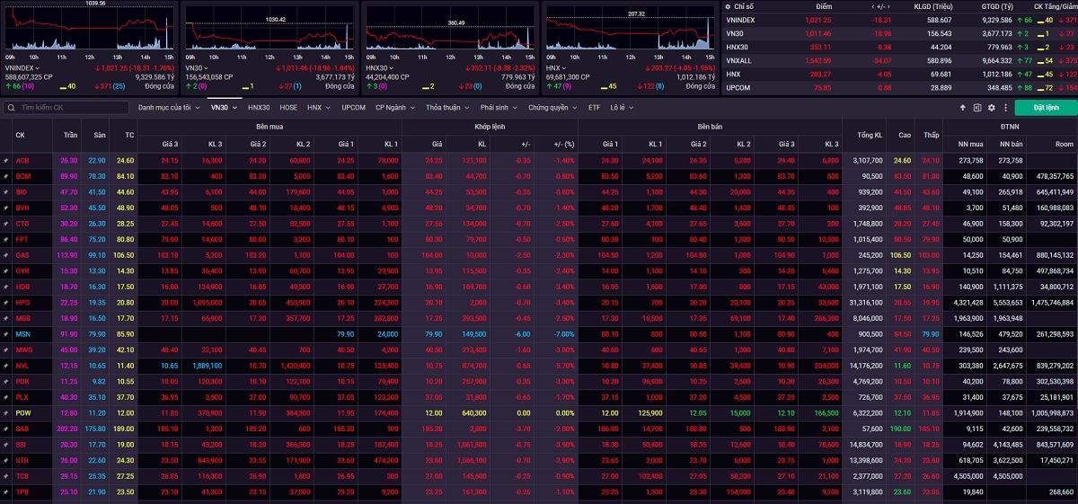Image resolution: width=1078 pixels, height=504 pixels.
Task: Pin the TPB row
Action: click(x=5, y=492)
